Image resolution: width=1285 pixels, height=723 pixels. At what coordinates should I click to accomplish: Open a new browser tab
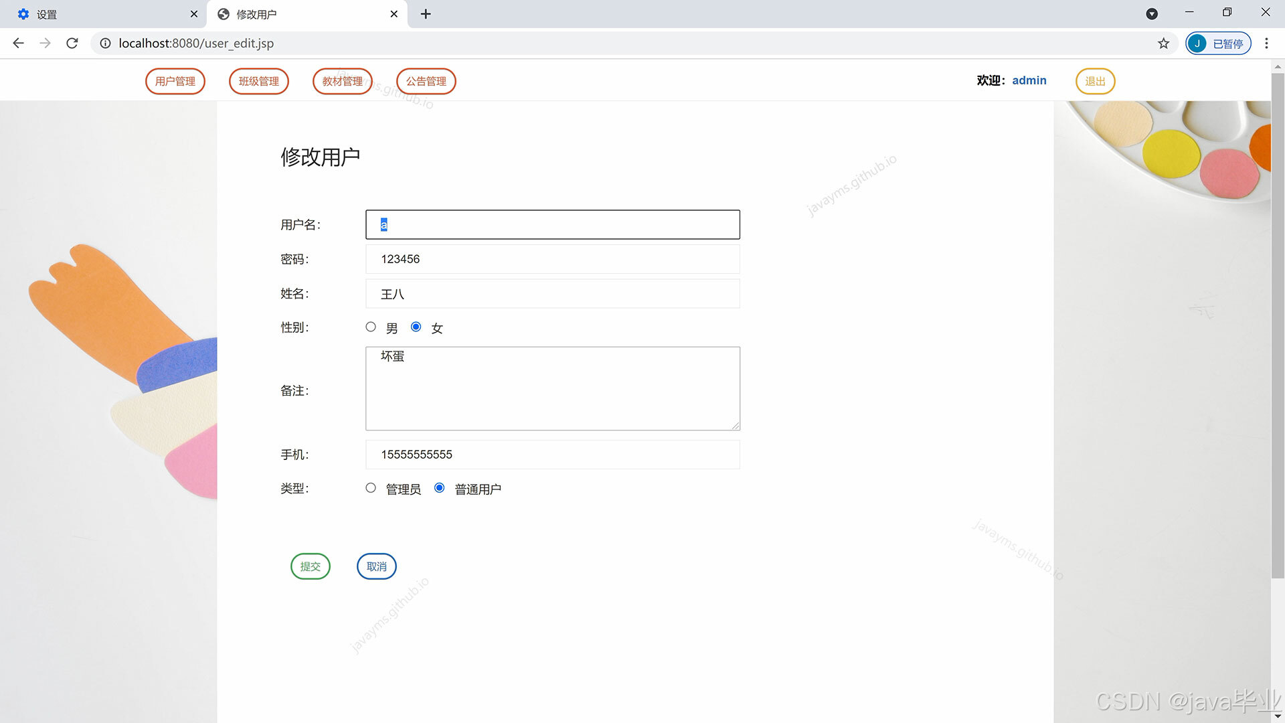(x=426, y=14)
